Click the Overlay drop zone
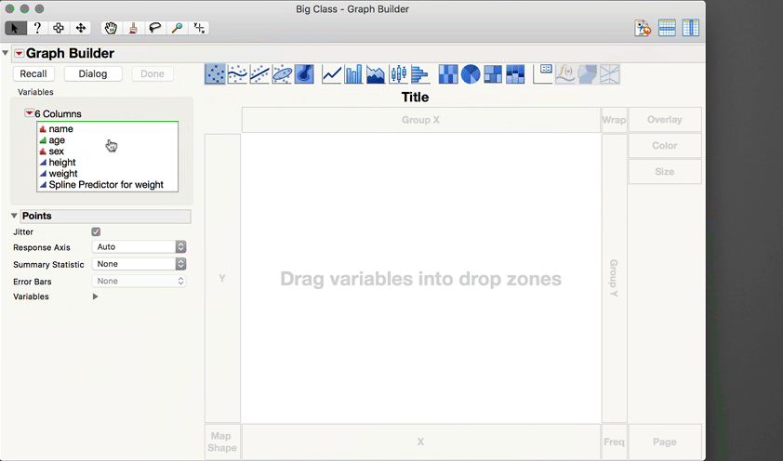 (x=665, y=120)
